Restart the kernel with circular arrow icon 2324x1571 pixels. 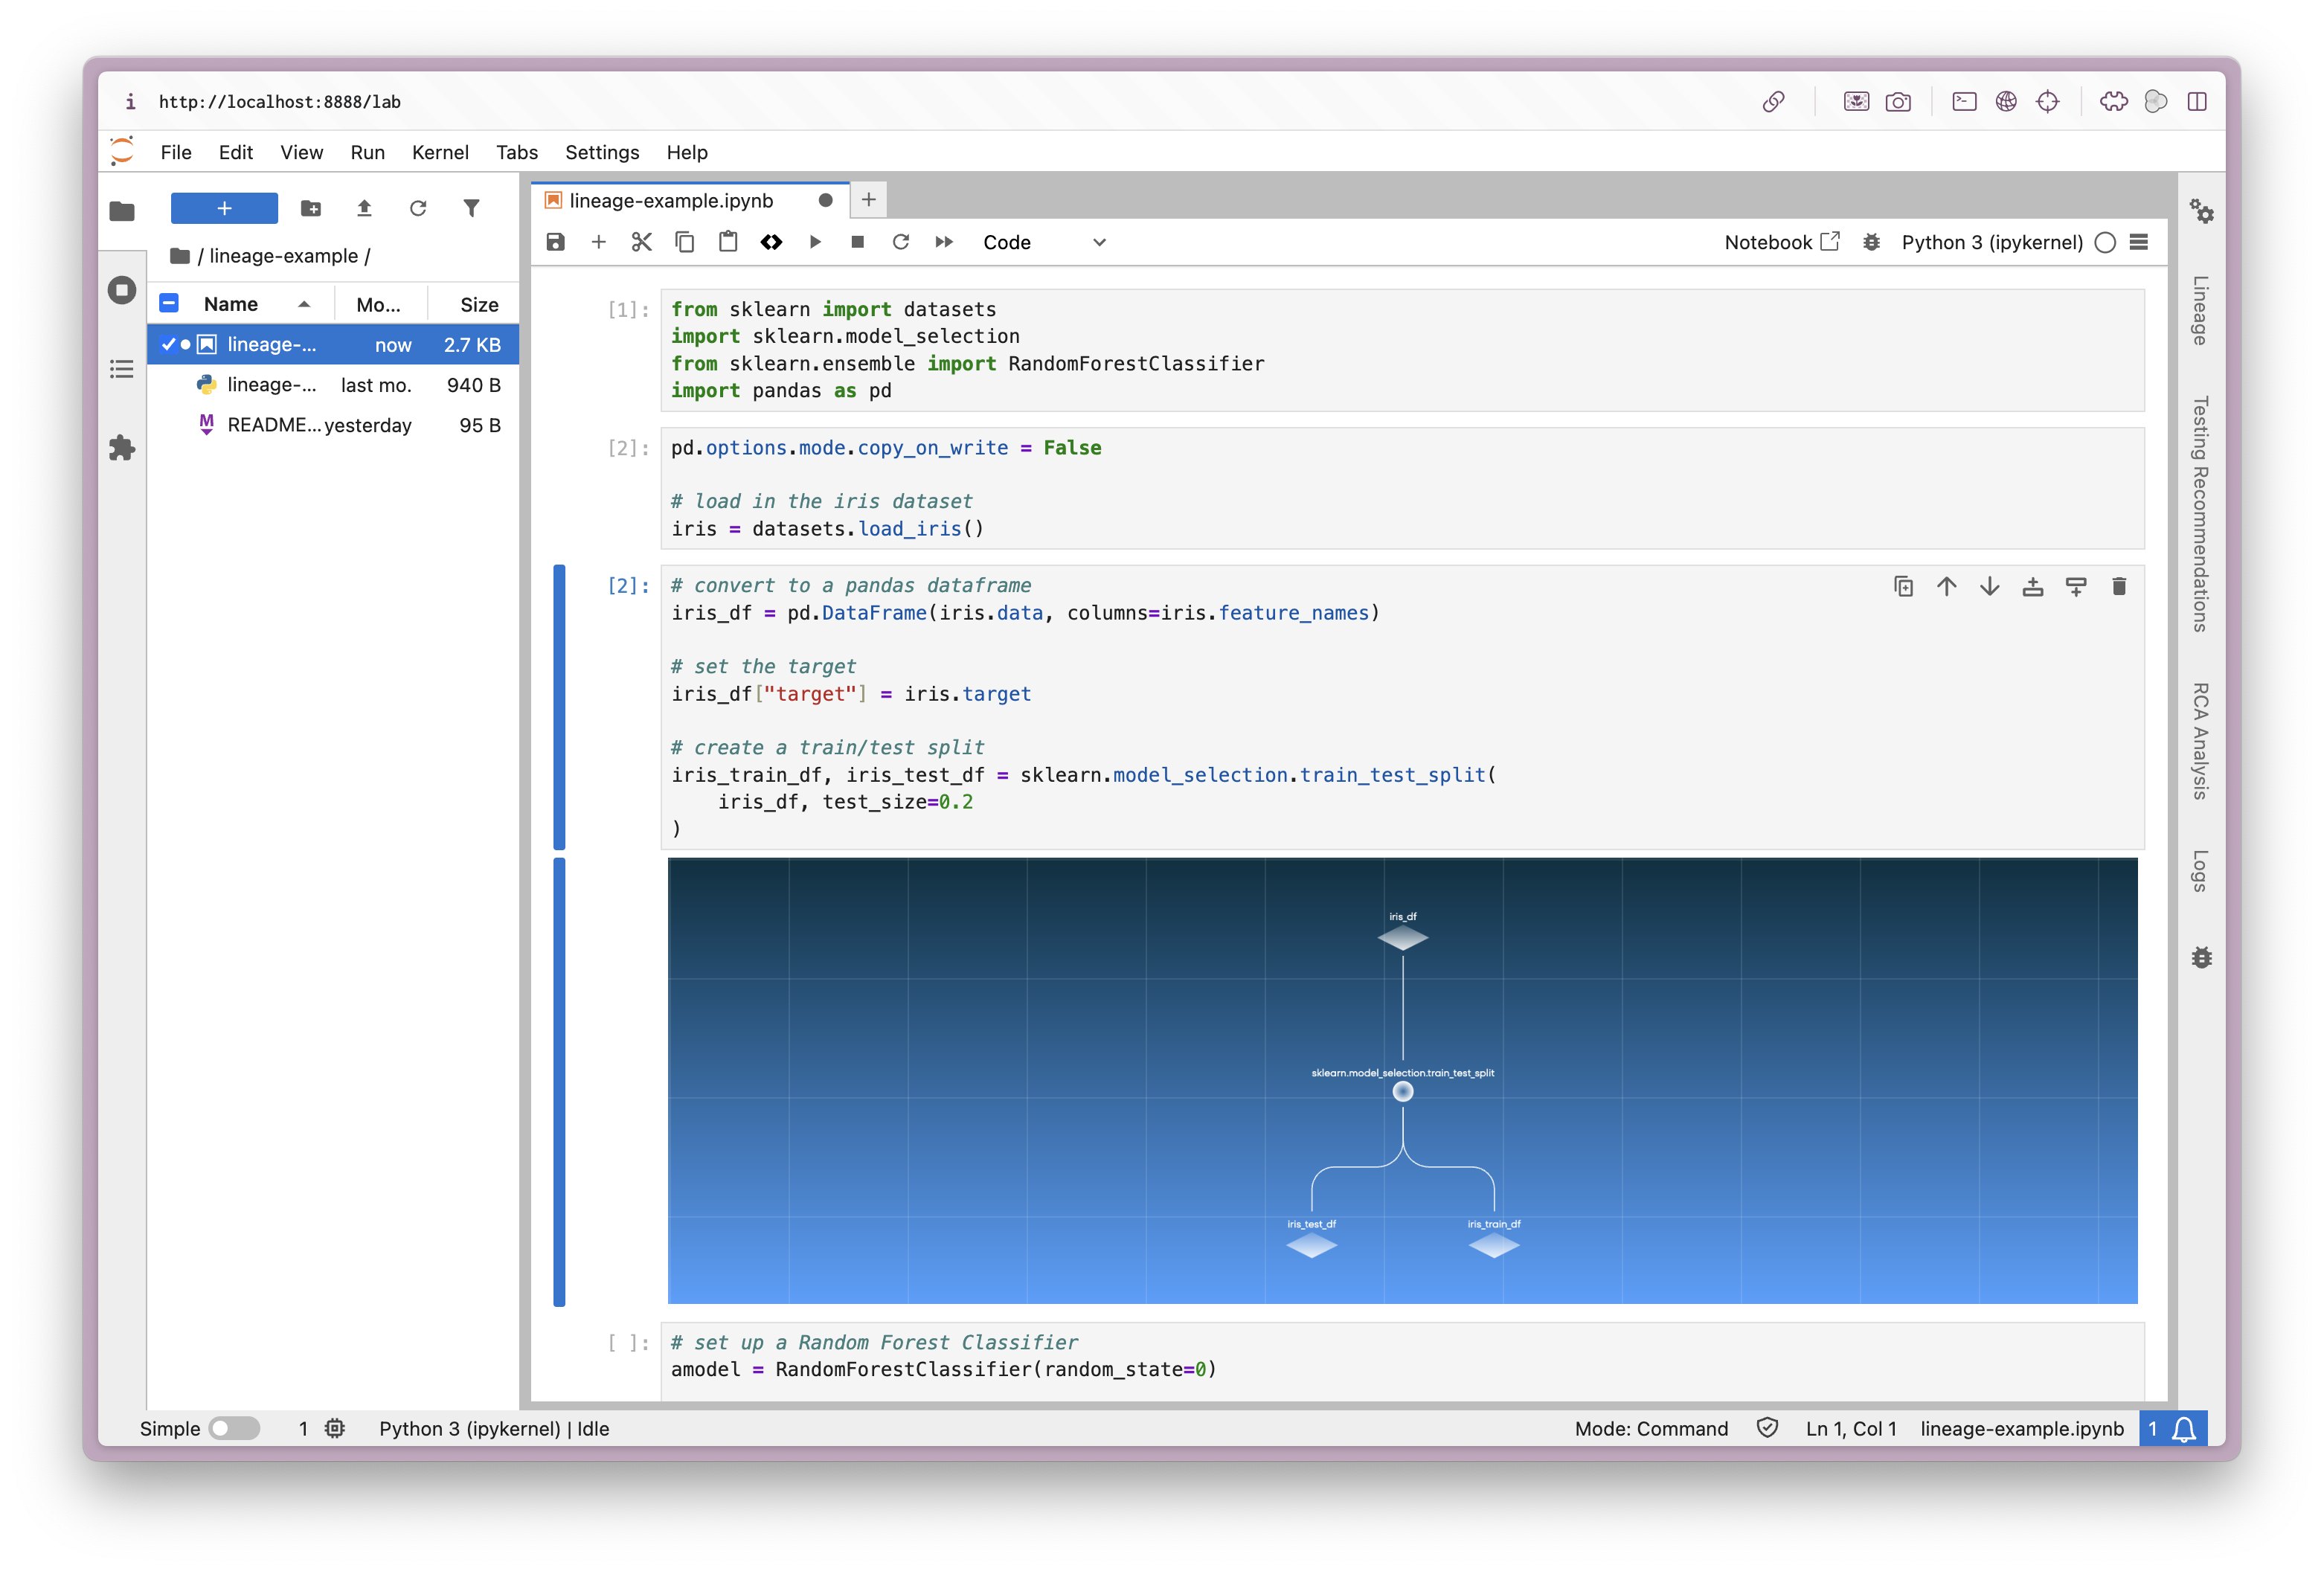(x=900, y=242)
